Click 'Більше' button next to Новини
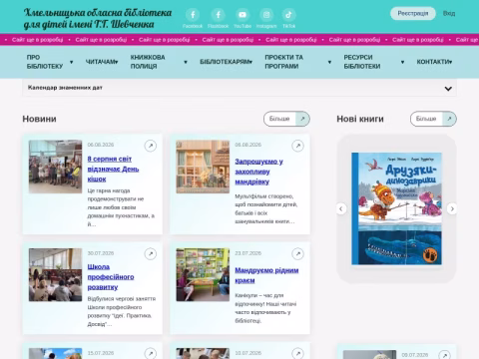479x359 pixels. (286, 119)
